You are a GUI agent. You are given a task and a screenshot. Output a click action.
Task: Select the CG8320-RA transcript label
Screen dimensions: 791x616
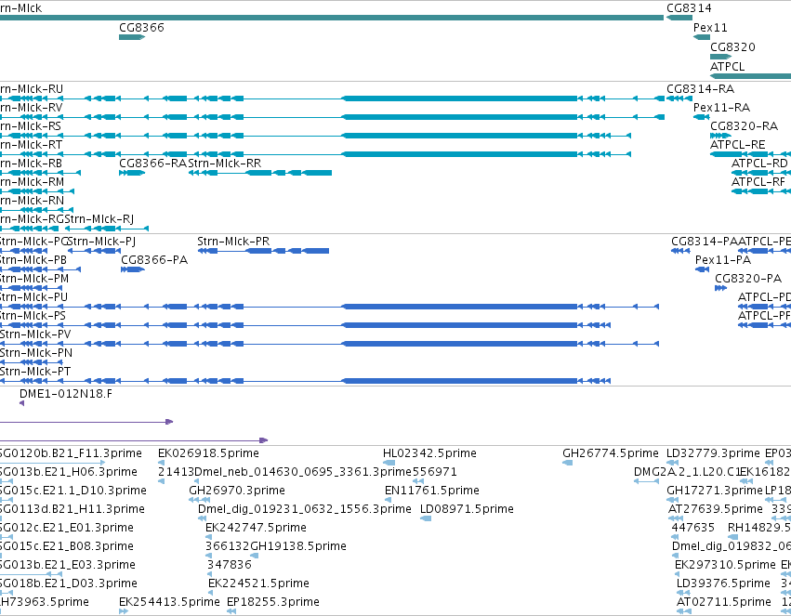[745, 126]
